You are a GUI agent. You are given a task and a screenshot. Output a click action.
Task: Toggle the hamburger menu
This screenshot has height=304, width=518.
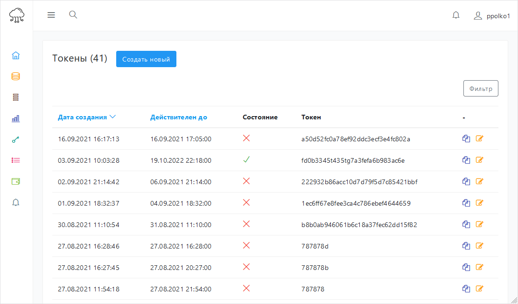(51, 15)
